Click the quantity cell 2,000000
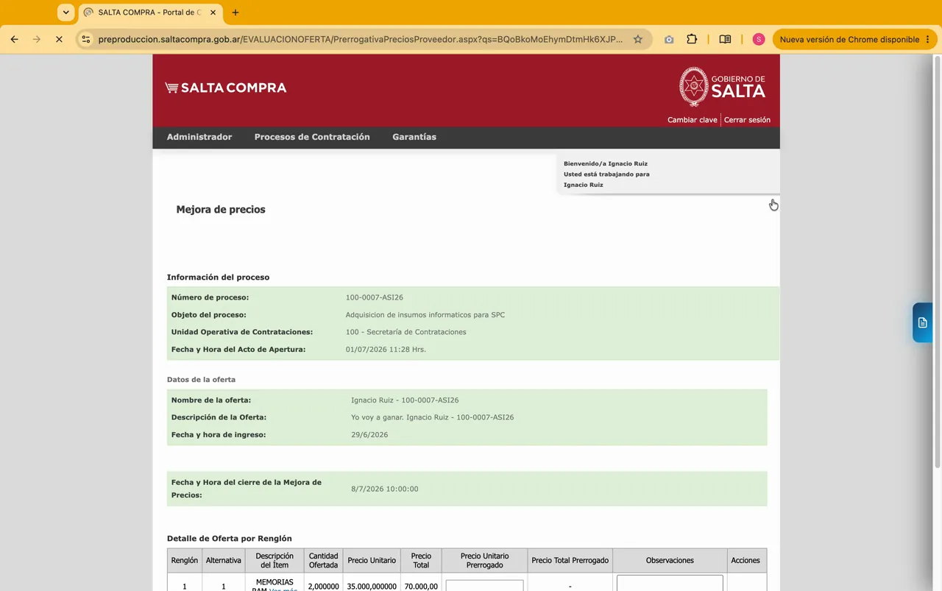The height and width of the screenshot is (591, 942). click(323, 587)
